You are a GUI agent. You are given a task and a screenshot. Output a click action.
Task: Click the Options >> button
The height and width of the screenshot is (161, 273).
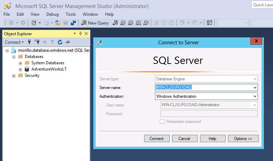click(x=243, y=139)
